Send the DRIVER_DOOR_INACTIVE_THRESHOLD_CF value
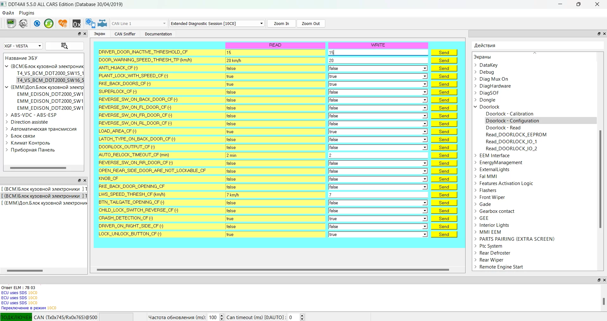 444,52
